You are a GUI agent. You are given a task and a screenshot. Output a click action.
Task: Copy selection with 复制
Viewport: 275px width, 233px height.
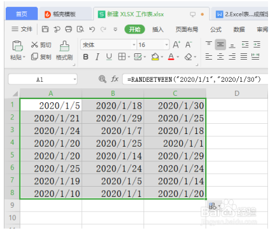click(x=41, y=57)
